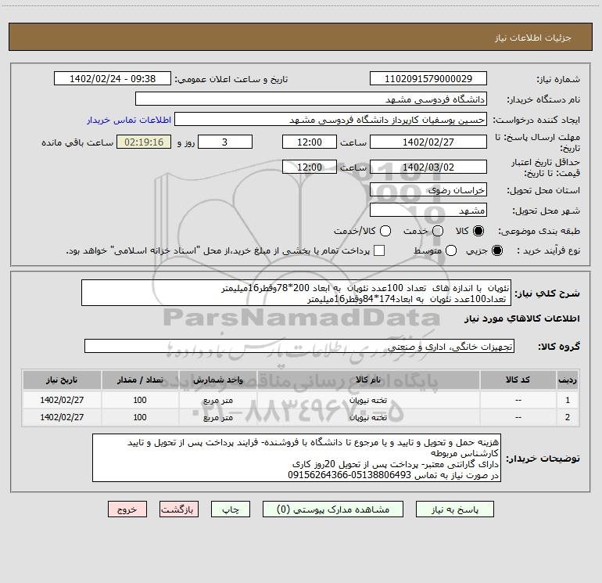602x583 pixels.
Task: Click the announcement date field 1402/02/24 - 09:38
Action: (113, 79)
